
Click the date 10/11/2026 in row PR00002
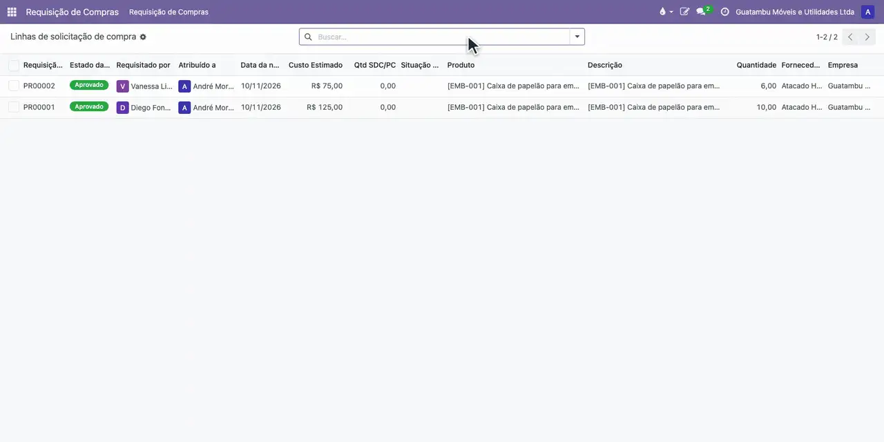[261, 86]
